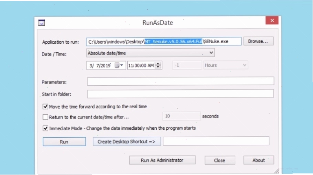Click the RunAsDate calendar title bar icon
The height and width of the screenshot is (175, 313).
[42, 22]
